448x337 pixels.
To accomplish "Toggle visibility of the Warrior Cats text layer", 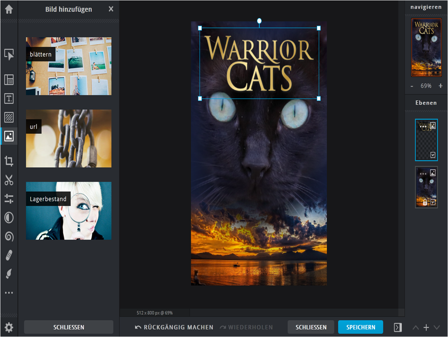I will pyautogui.click(x=433, y=155).
